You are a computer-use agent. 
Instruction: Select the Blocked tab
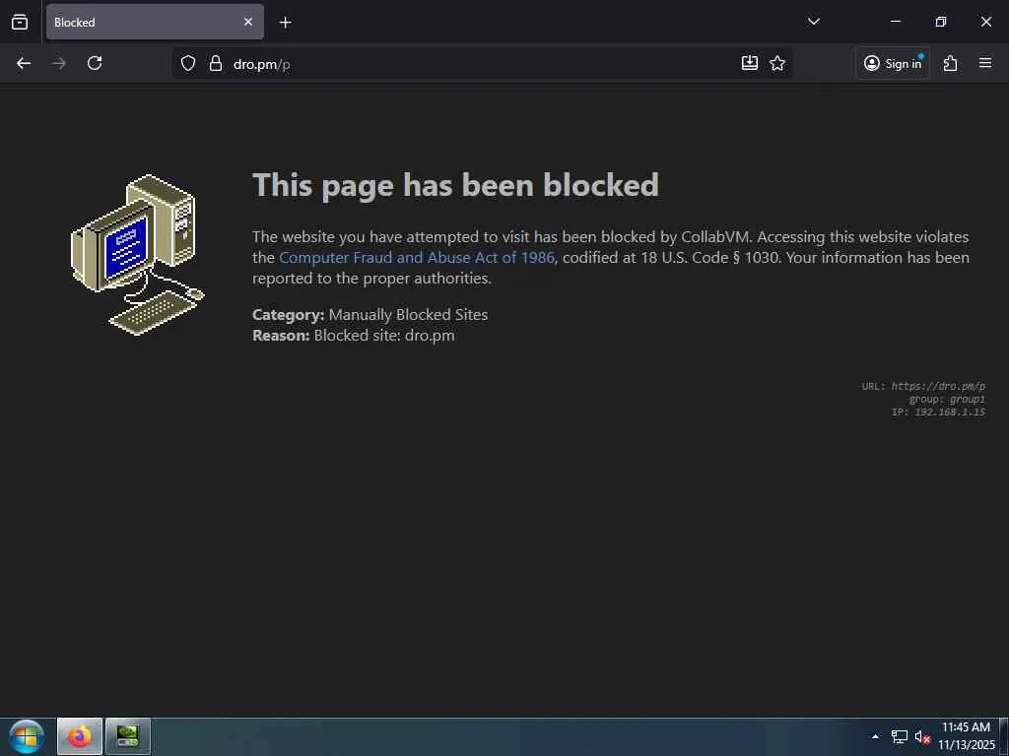coord(155,22)
